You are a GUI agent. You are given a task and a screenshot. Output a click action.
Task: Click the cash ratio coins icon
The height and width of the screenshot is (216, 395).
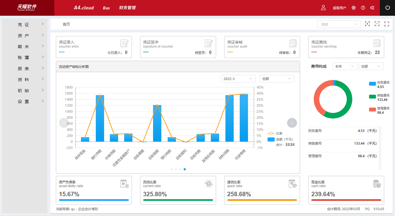click(377, 184)
